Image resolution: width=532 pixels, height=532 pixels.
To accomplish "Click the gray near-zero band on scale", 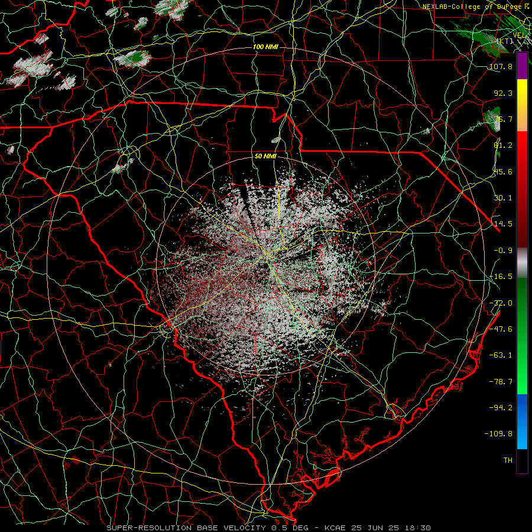I will coord(522,263).
